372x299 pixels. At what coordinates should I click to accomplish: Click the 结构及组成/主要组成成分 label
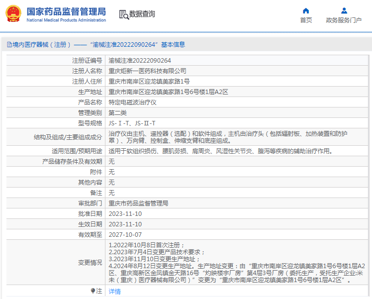click(x=68, y=137)
